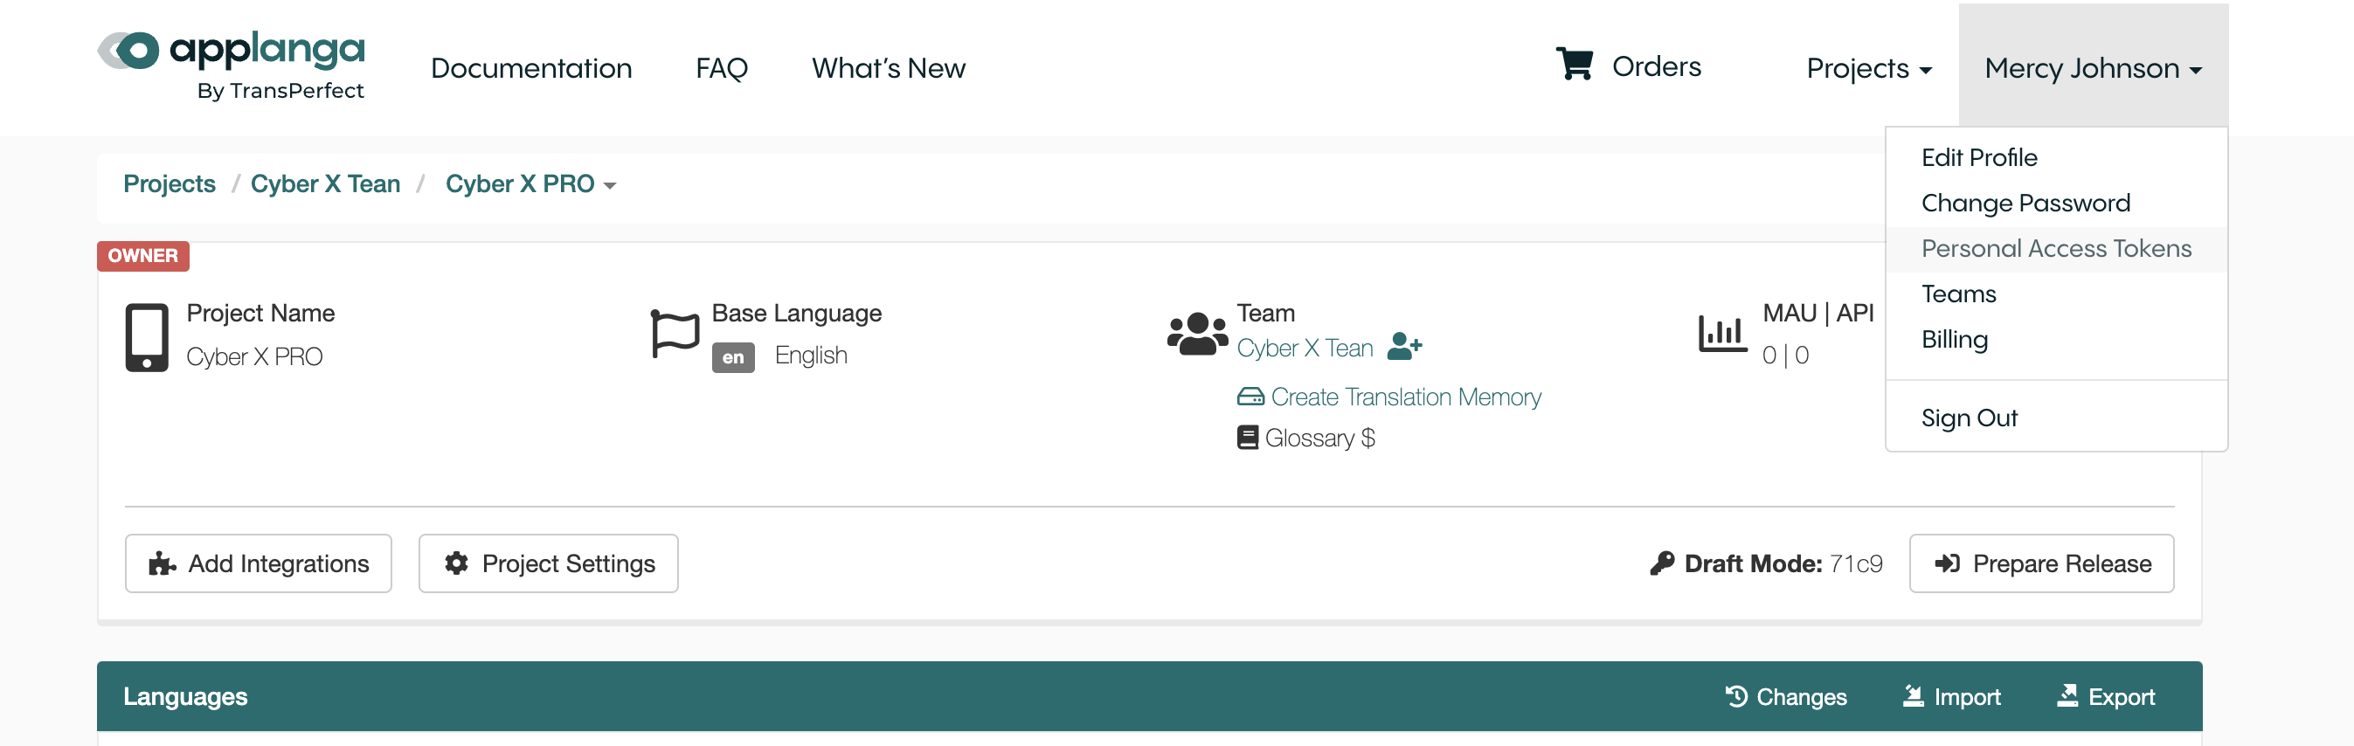This screenshot has height=746, width=2354.
Task: Click the Applanga logo
Action: 232,66
